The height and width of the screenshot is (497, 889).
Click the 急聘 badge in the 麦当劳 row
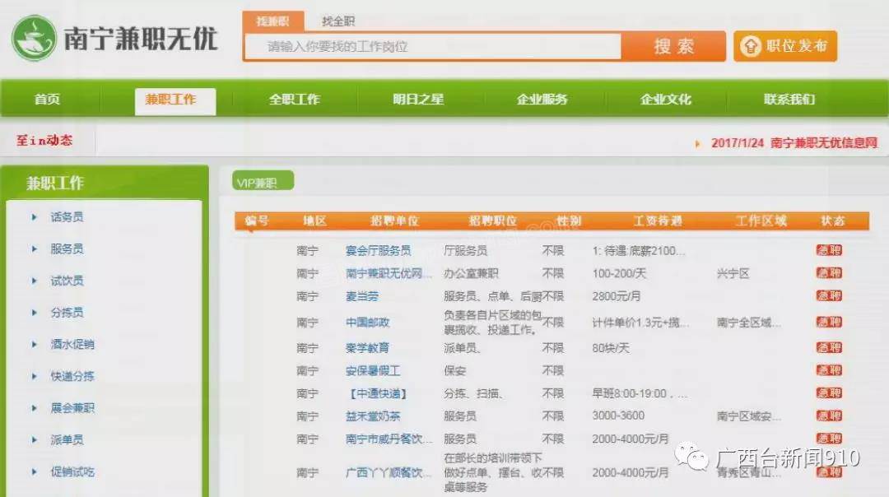(x=828, y=296)
